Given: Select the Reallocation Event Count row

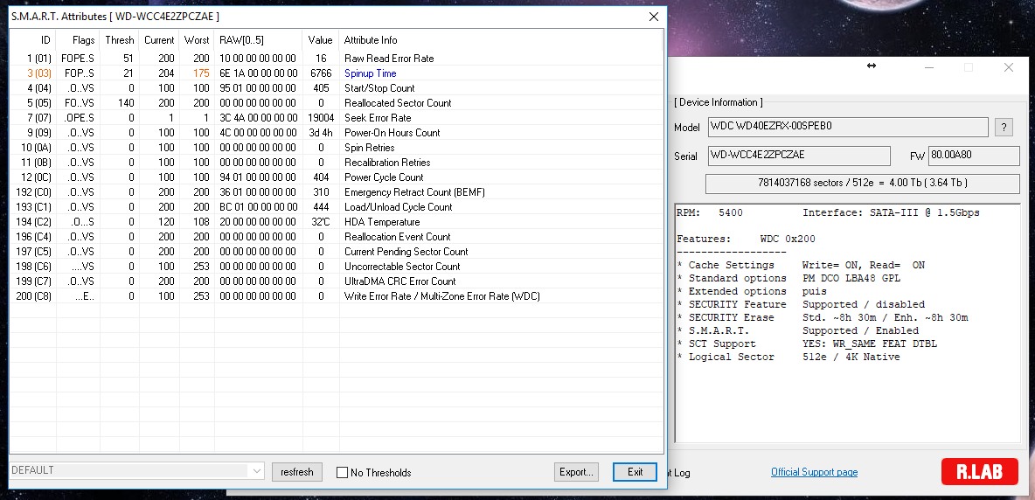Looking at the screenshot, I should (336, 236).
